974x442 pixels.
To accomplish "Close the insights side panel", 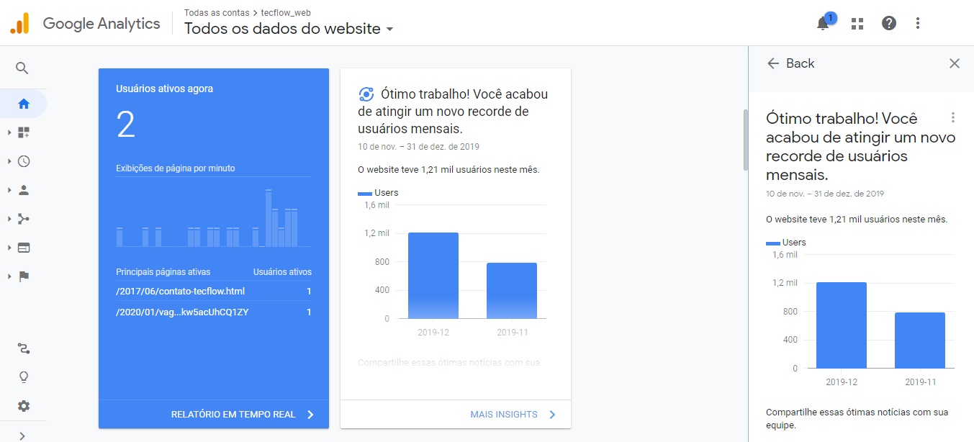I will pyautogui.click(x=955, y=63).
